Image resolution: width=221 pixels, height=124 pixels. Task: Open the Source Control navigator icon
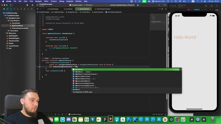point(8,9)
